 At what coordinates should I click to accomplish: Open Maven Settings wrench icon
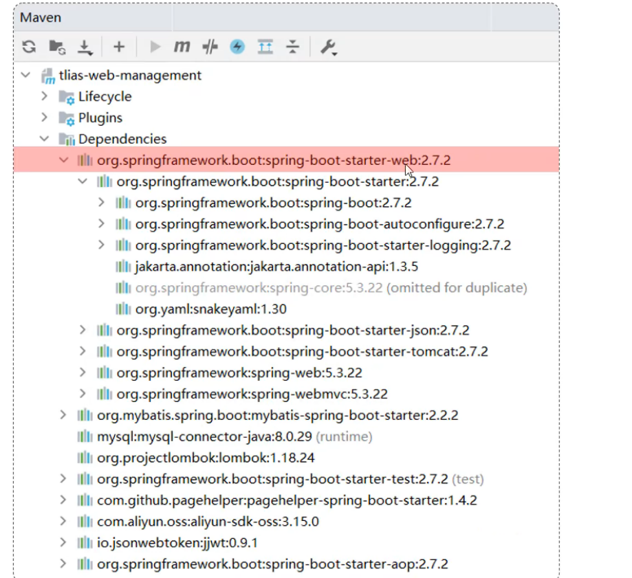329,47
